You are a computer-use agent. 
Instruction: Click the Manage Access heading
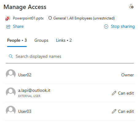click(x=25, y=7)
